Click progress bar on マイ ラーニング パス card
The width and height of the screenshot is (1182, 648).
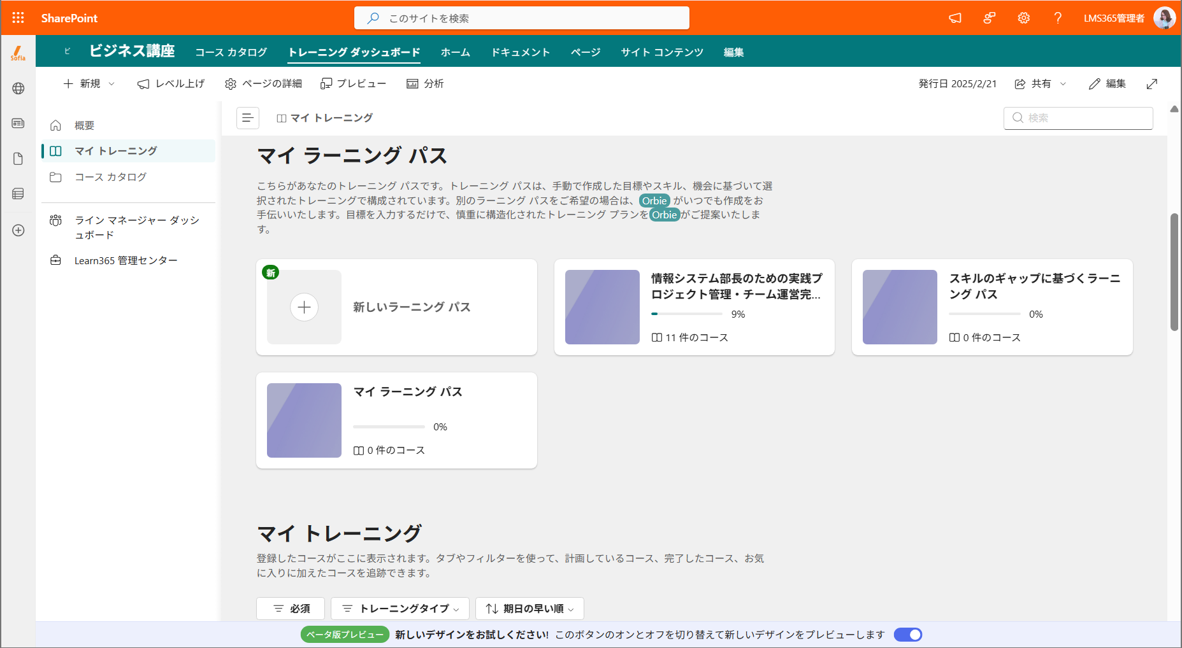pyautogui.click(x=389, y=426)
